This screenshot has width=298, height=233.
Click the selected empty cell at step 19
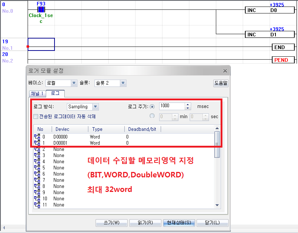[41, 44]
